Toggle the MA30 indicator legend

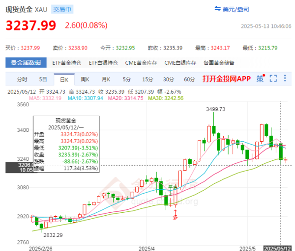[170, 98]
